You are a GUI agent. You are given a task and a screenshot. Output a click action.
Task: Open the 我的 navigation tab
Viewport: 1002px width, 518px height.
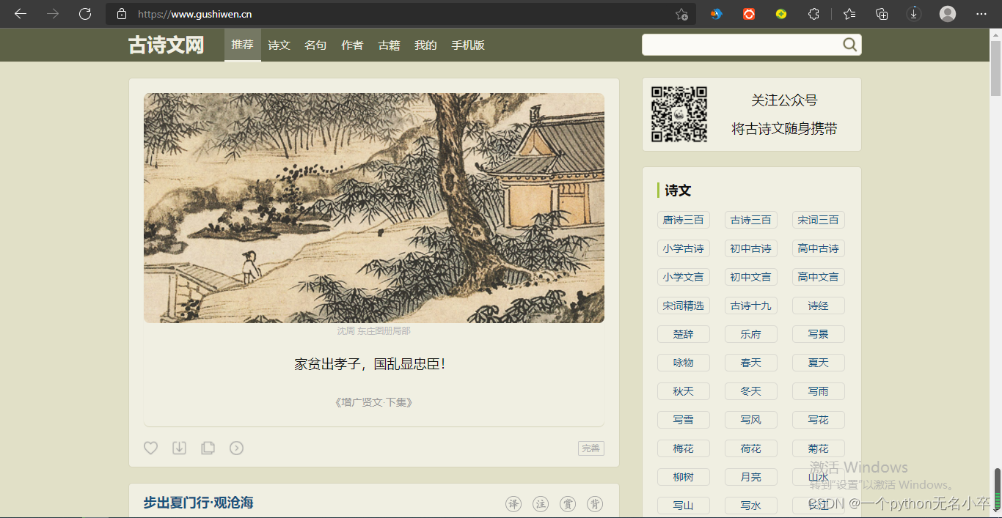425,45
